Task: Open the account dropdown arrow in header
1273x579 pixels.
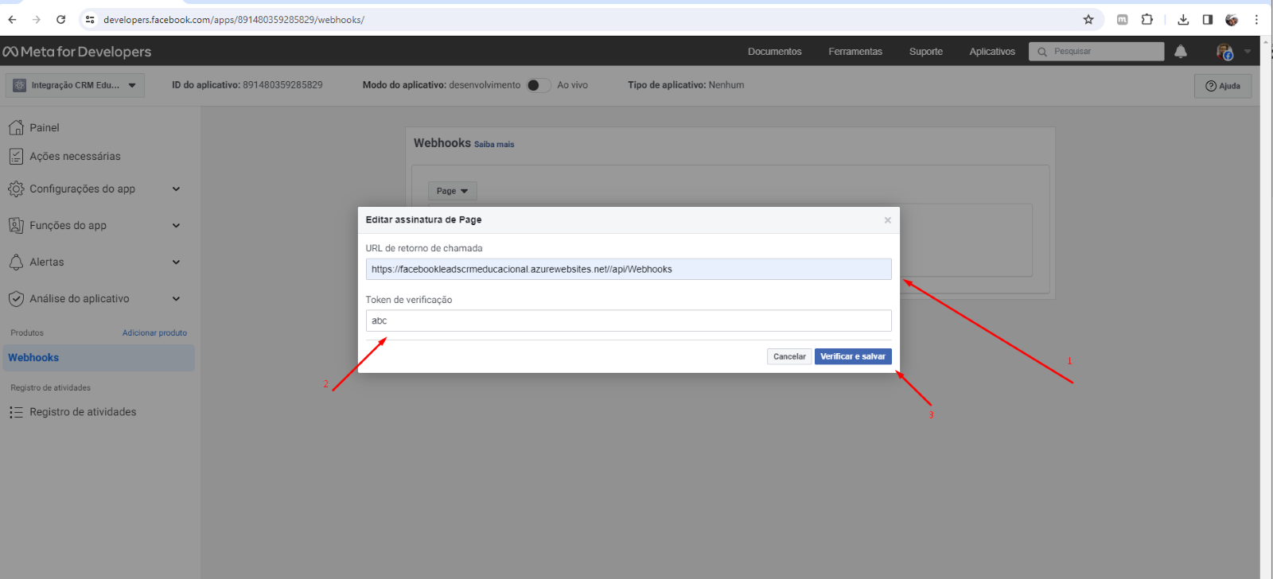Action: 1248,52
